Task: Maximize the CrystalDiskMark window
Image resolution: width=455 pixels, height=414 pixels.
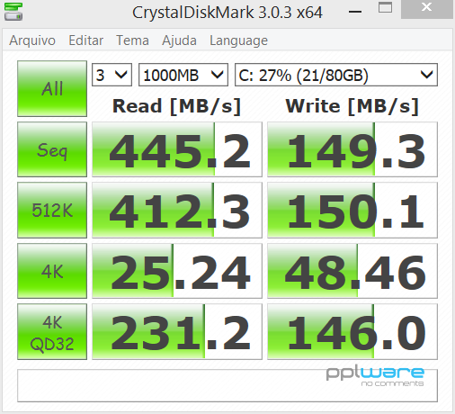Action: (385, 8)
